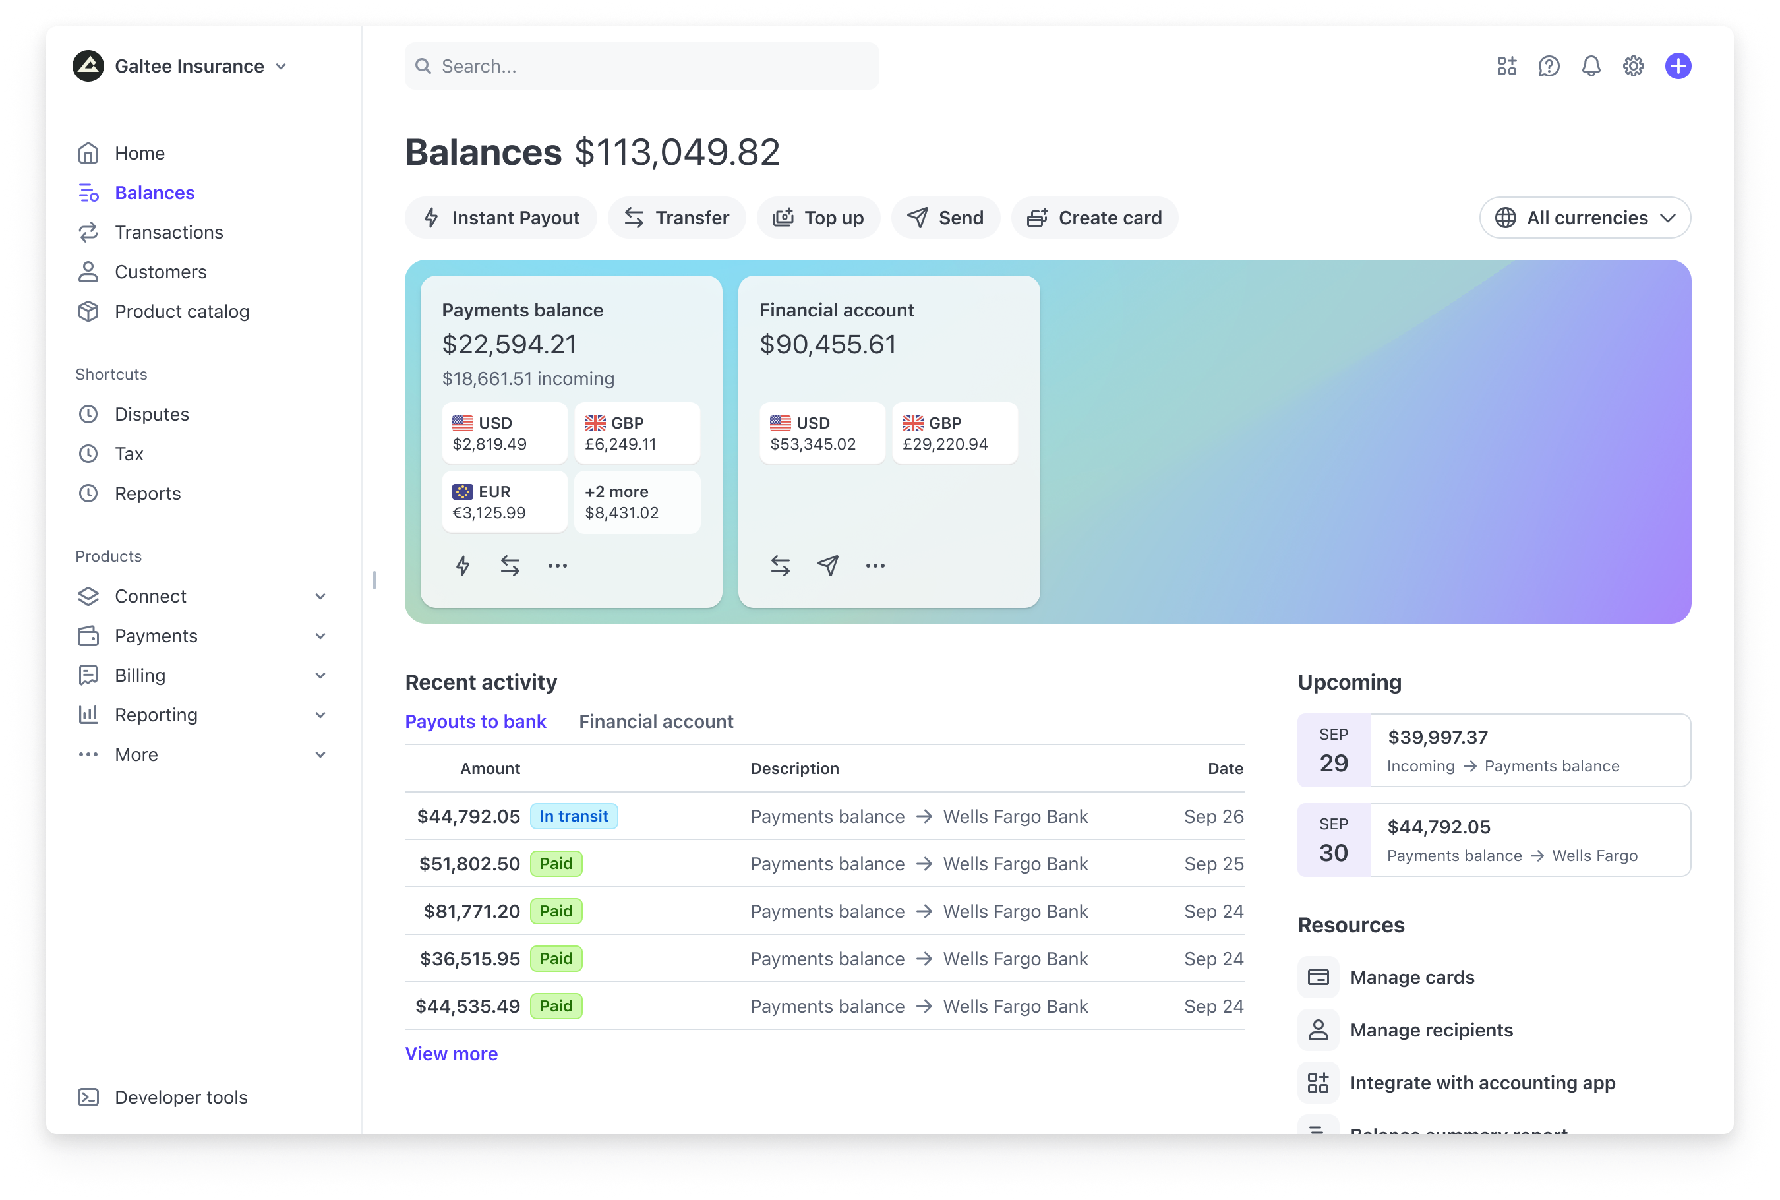Click the purple plus button to create new
Screen dimensions: 1780x1200
click(1677, 66)
